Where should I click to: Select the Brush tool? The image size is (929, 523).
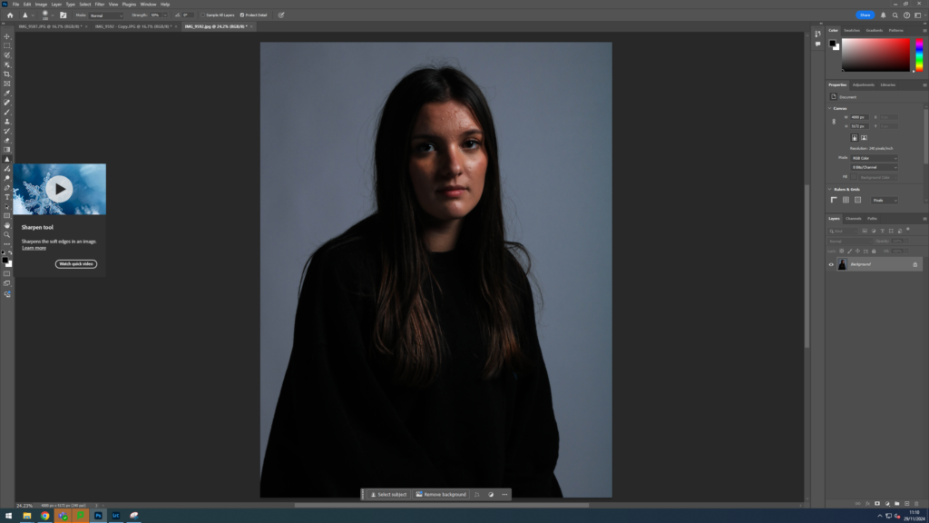[7, 112]
